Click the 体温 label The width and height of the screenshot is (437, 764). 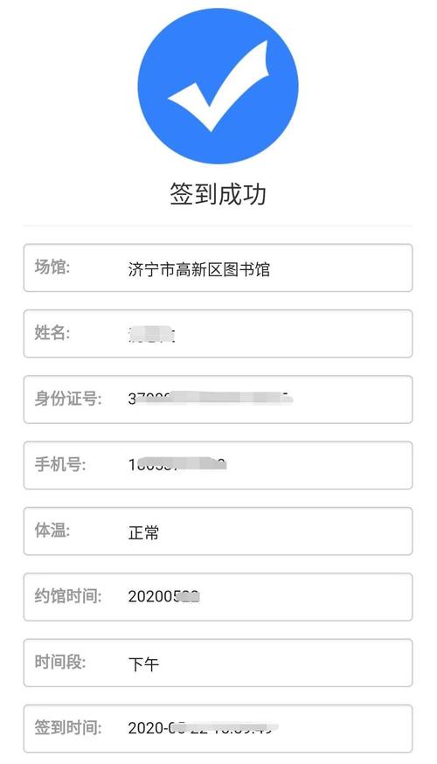click(52, 530)
